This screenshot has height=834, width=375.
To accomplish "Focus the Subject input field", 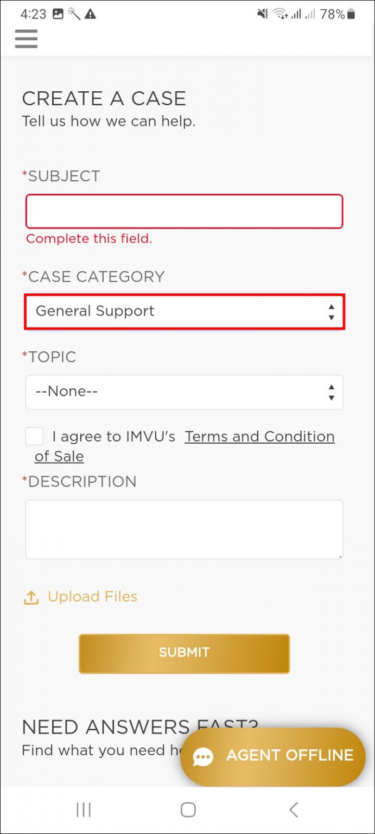I will click(x=184, y=211).
